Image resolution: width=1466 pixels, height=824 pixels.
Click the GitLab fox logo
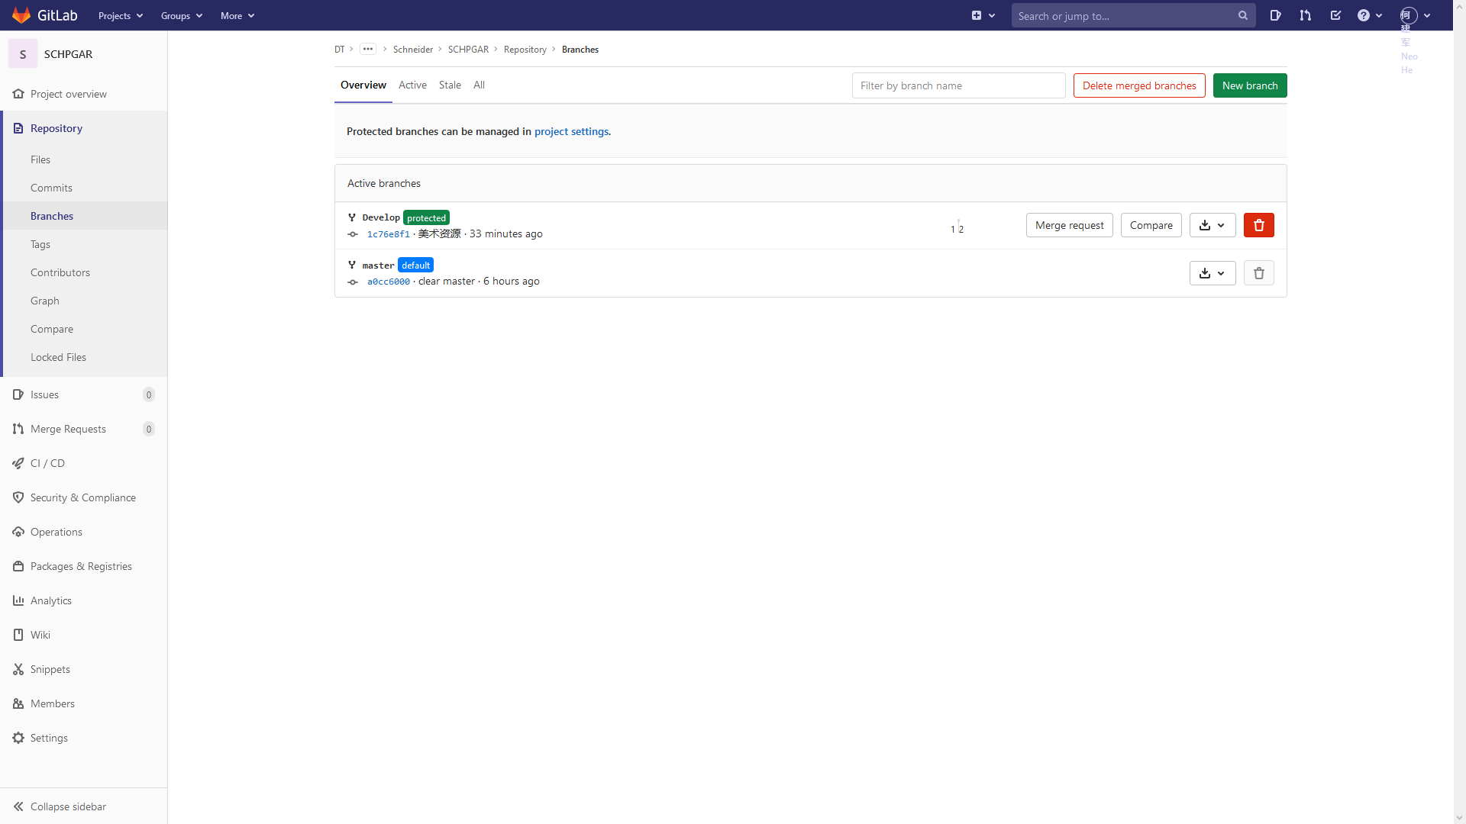click(21, 15)
